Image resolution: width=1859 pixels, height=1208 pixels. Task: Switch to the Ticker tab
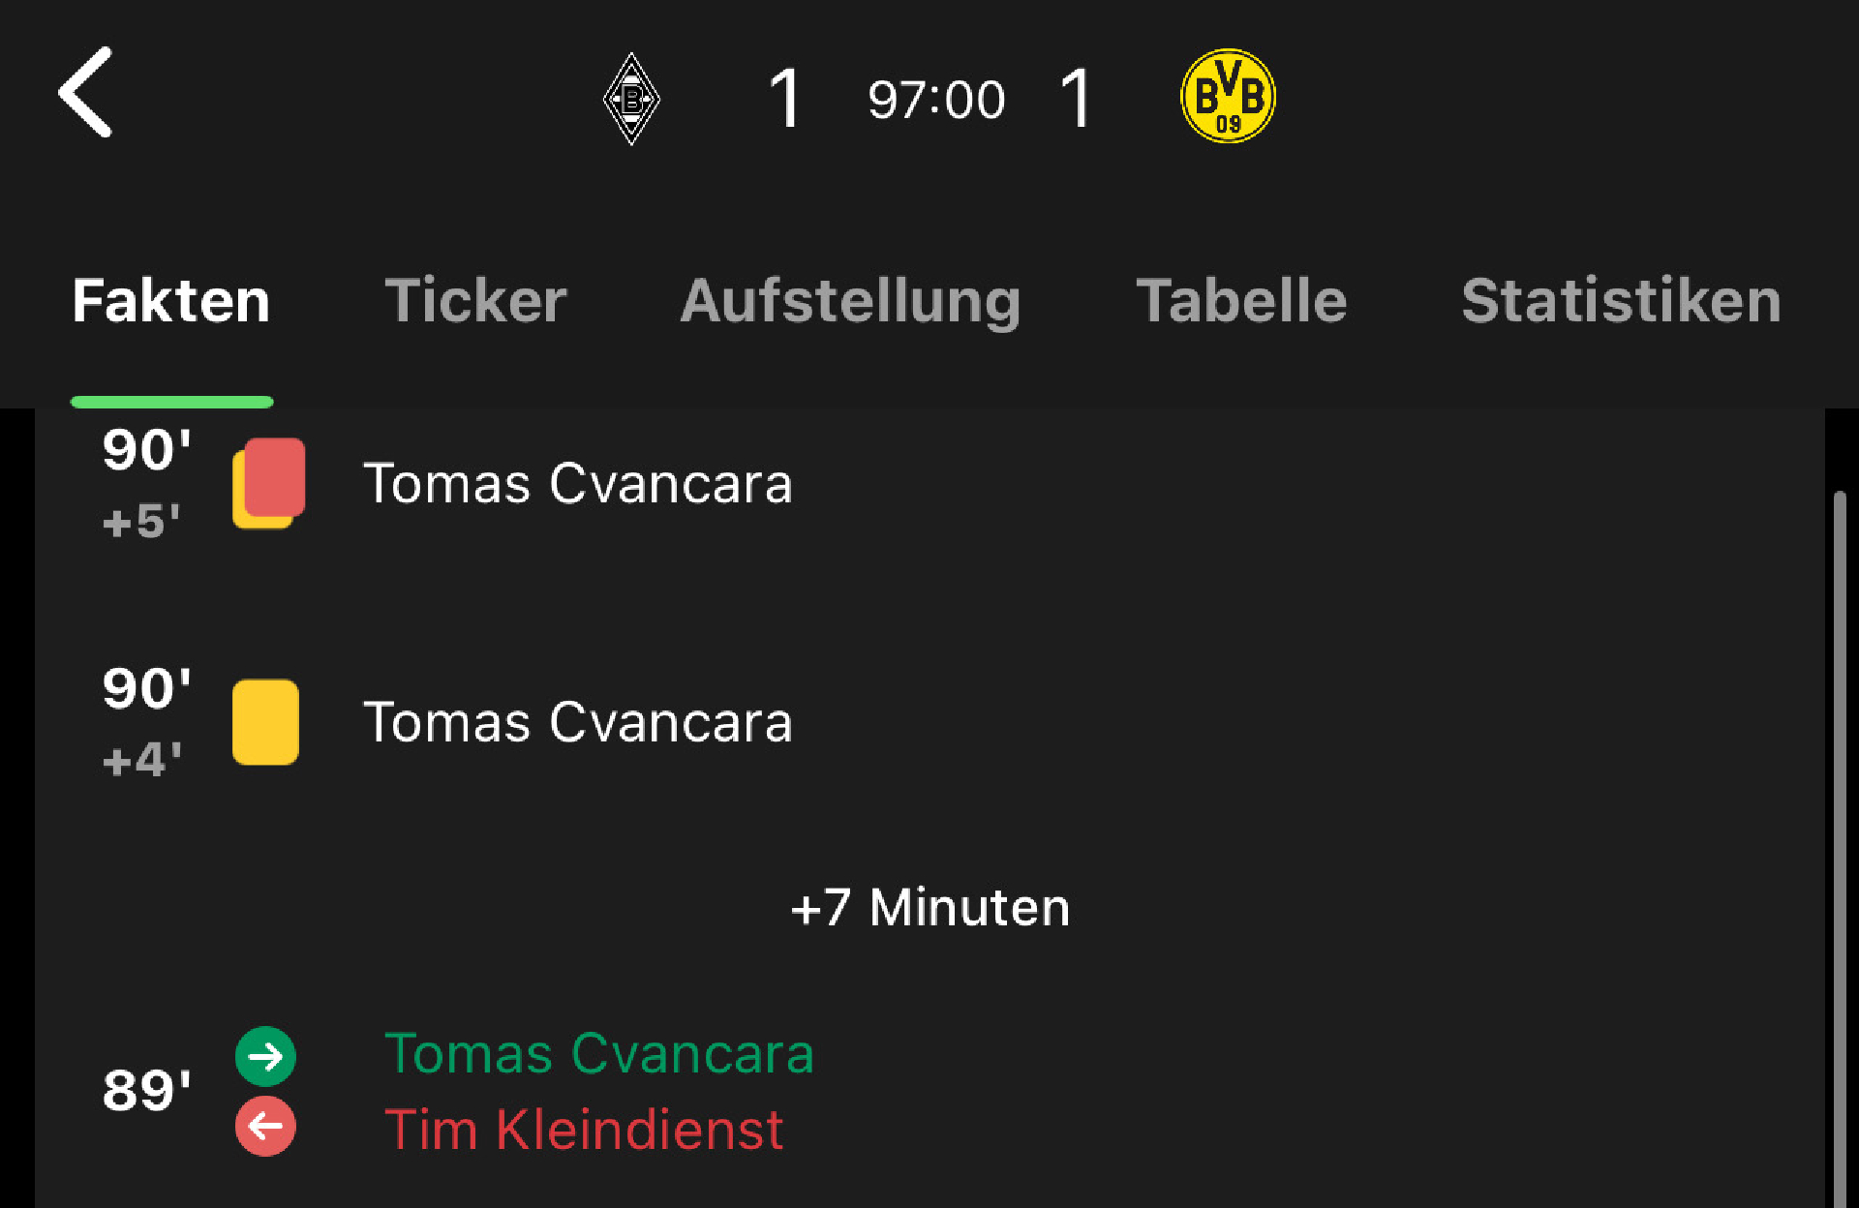point(475,300)
